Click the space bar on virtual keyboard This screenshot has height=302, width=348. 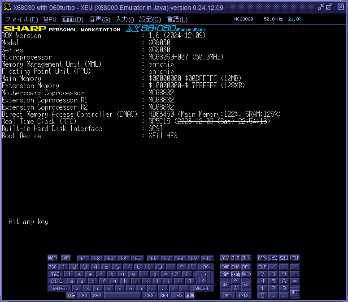tap(122, 296)
